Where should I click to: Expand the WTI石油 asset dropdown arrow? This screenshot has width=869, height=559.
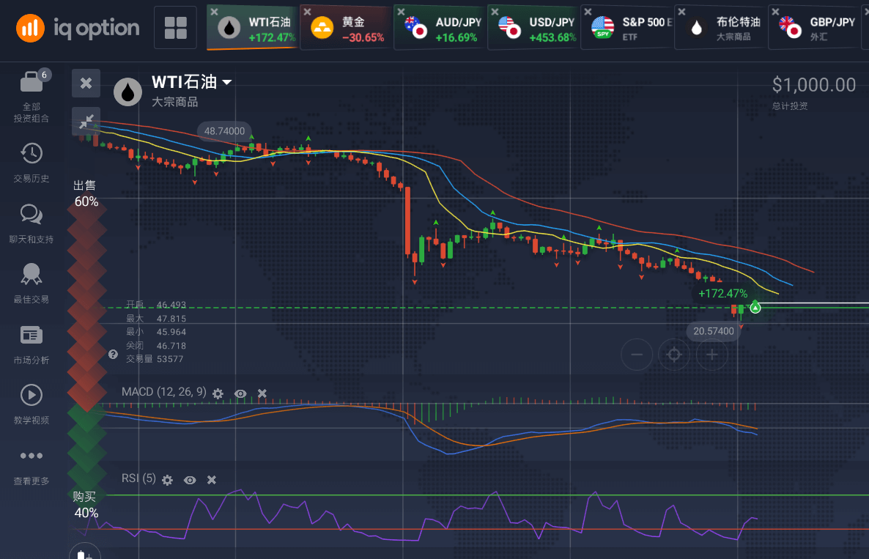coord(226,82)
